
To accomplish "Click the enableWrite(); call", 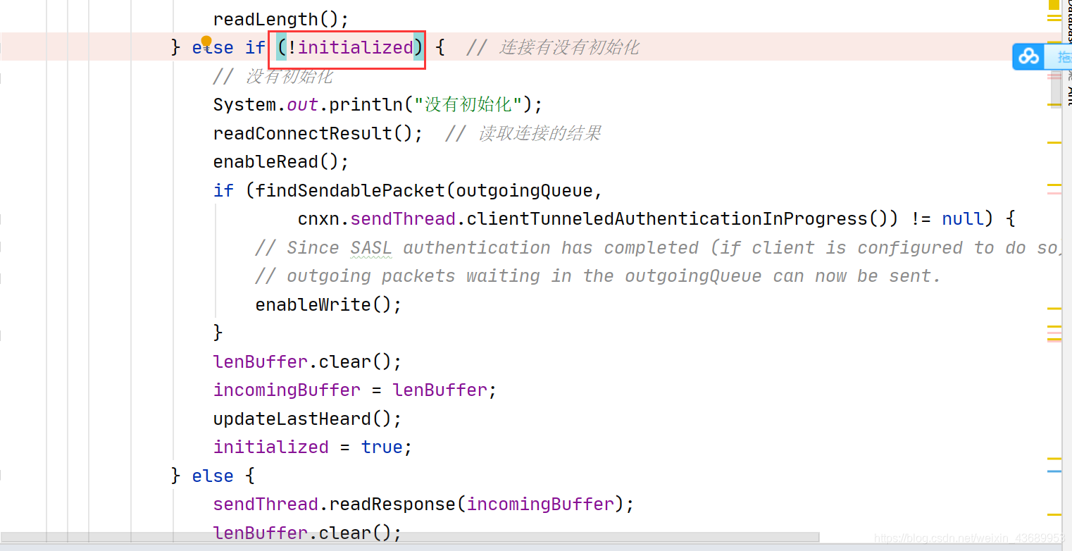I will pyautogui.click(x=328, y=305).
